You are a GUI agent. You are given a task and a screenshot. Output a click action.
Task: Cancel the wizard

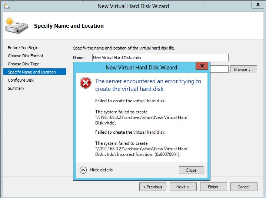click(x=244, y=187)
